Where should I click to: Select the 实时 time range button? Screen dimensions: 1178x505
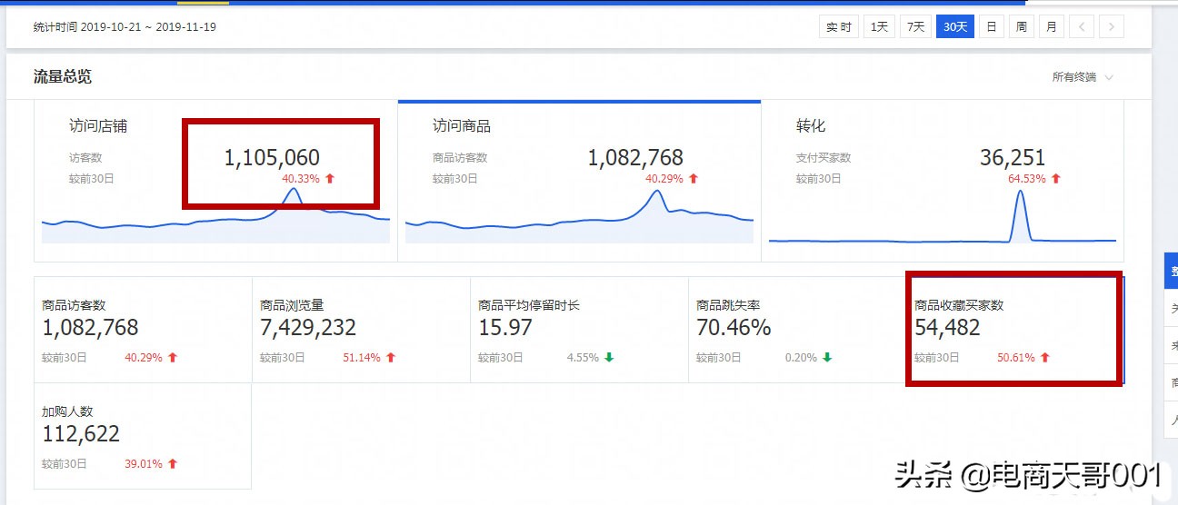[838, 26]
